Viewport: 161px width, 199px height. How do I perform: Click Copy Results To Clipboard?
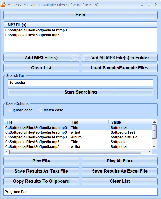[x=41, y=181]
